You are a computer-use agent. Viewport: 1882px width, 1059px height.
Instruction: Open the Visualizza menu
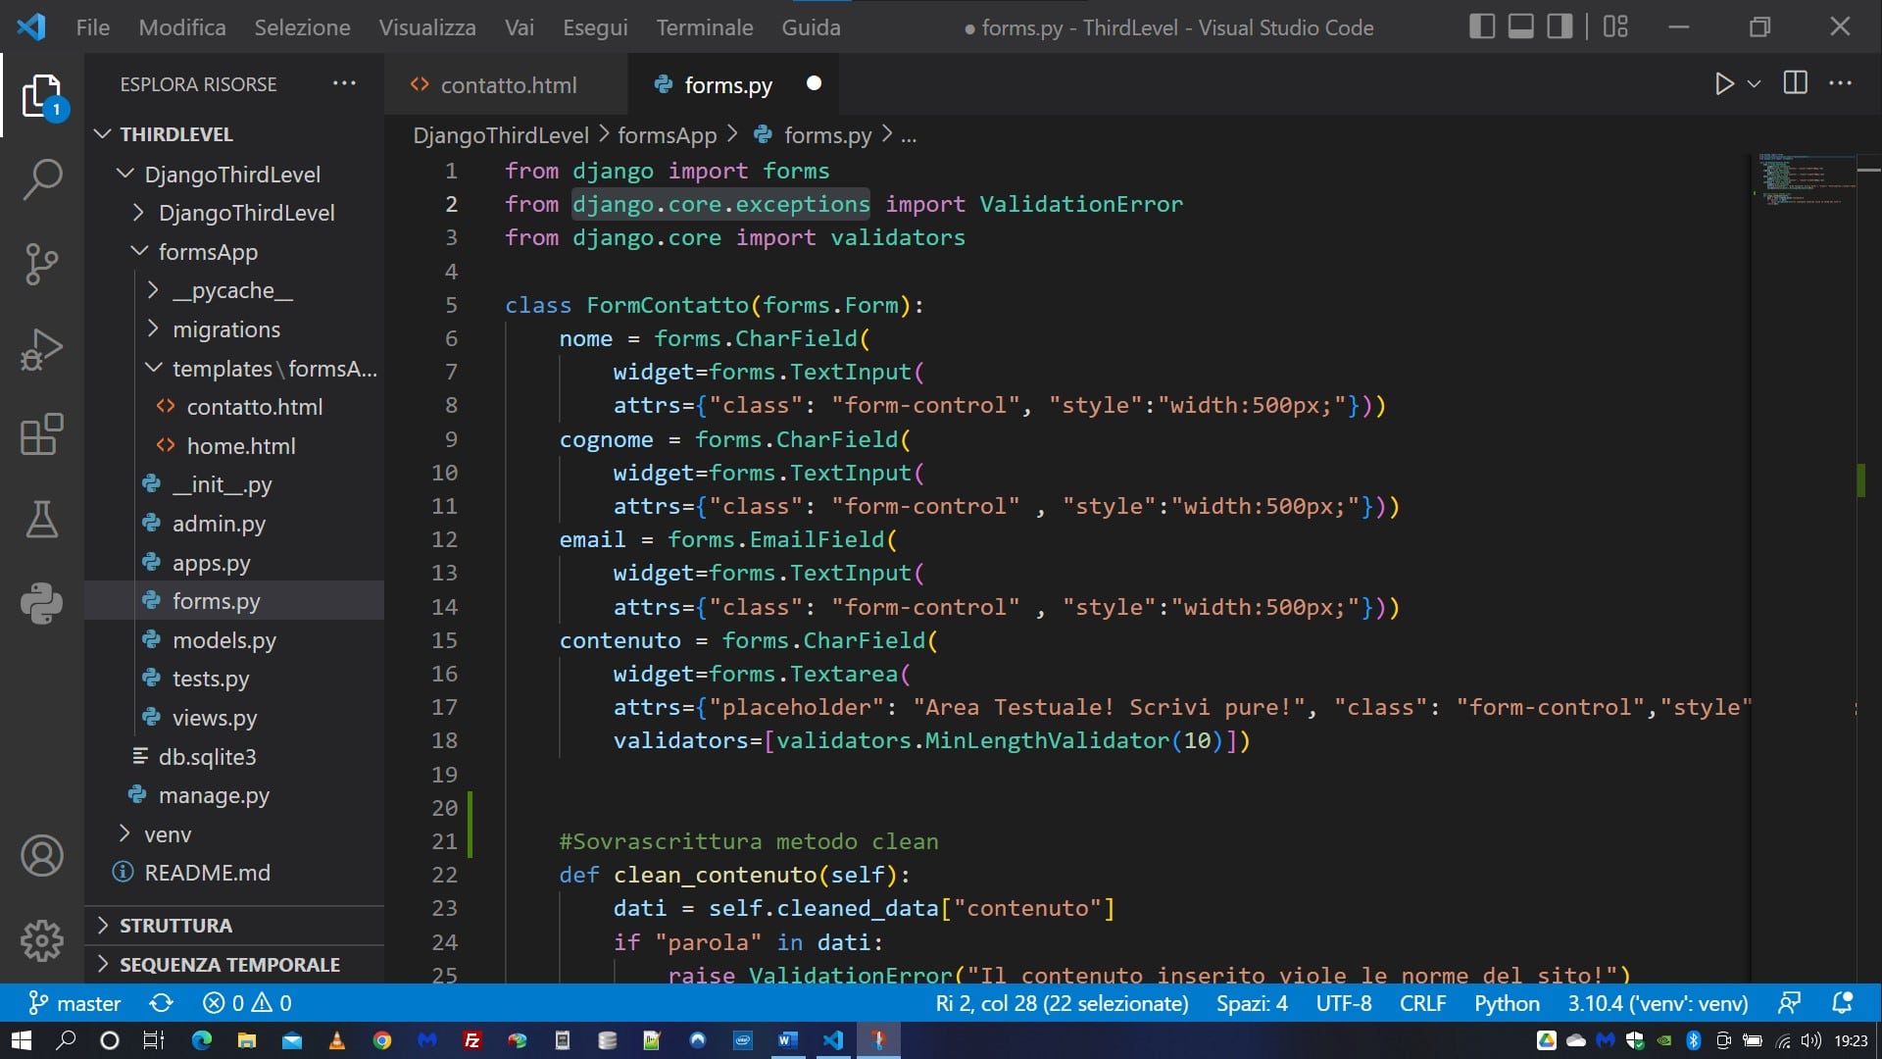click(x=427, y=27)
